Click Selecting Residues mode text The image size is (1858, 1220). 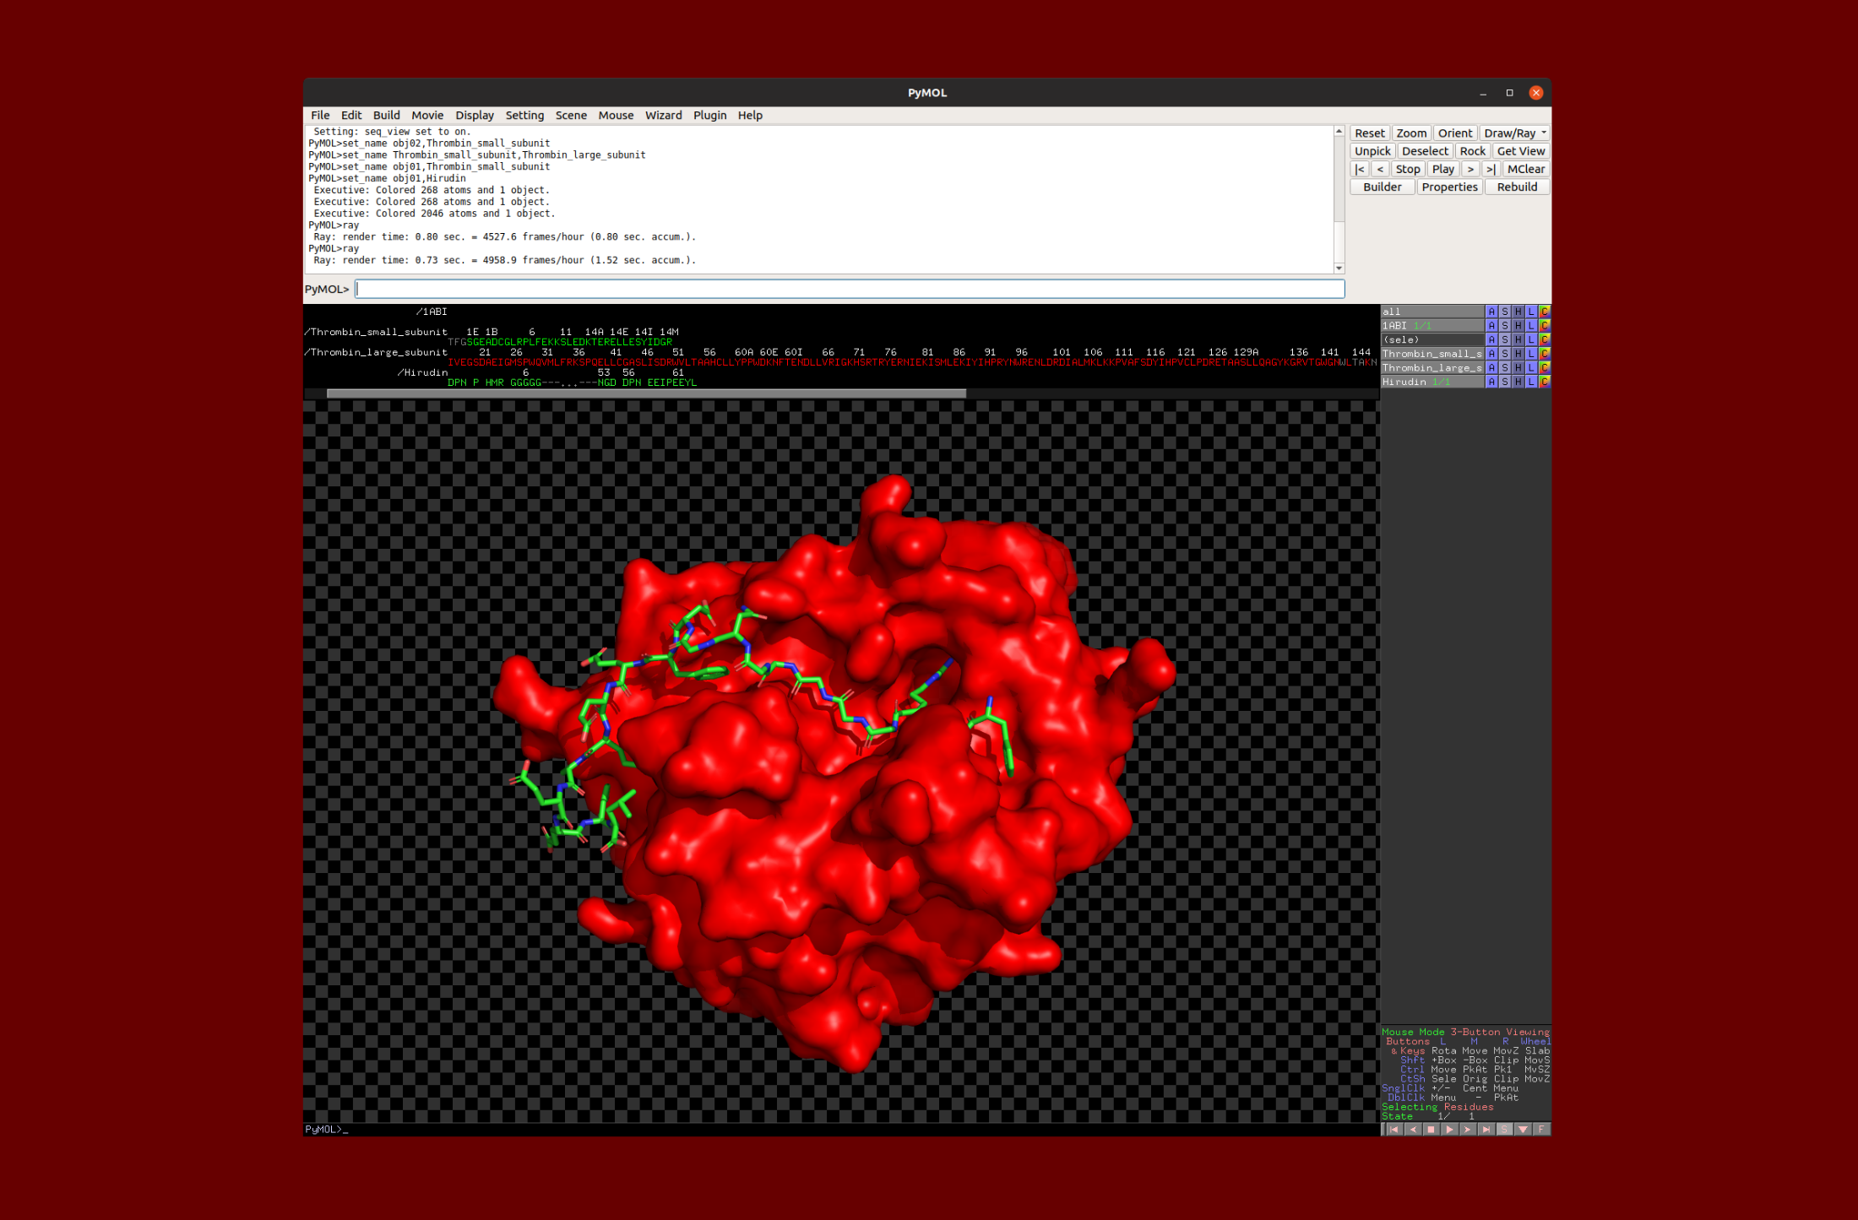(x=1437, y=1107)
